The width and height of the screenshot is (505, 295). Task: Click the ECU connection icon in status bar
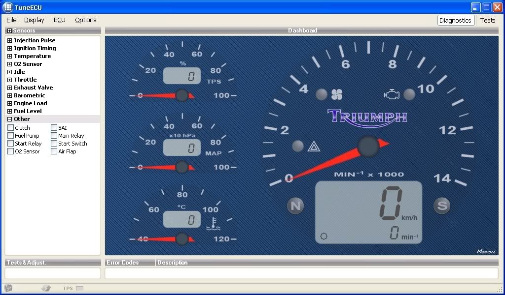8,288
